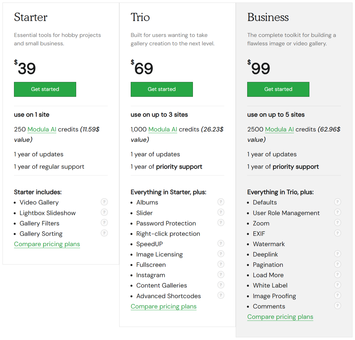The image size is (355, 340).
Task: Click help icon next to Gallery Sorting
Action: coord(104,233)
